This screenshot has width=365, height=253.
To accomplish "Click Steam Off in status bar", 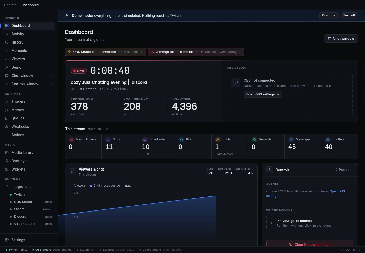I will coord(86,250).
